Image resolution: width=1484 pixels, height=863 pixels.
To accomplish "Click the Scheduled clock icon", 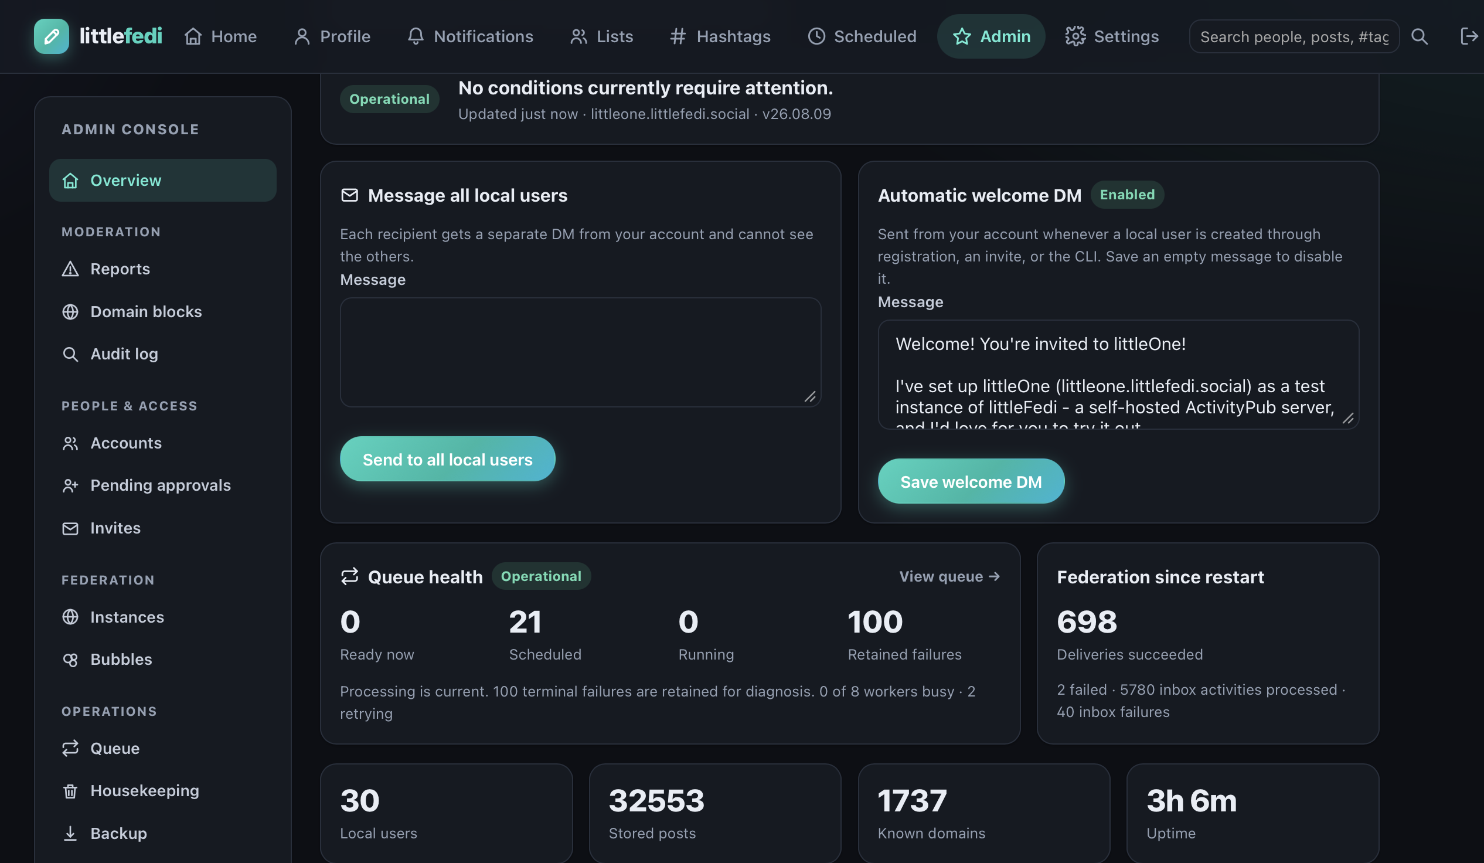I will pyautogui.click(x=816, y=36).
